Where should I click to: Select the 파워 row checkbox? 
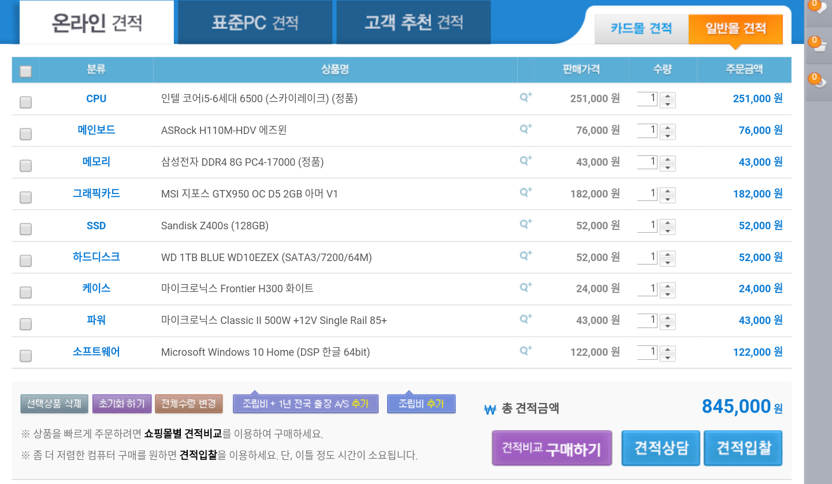[x=25, y=324]
